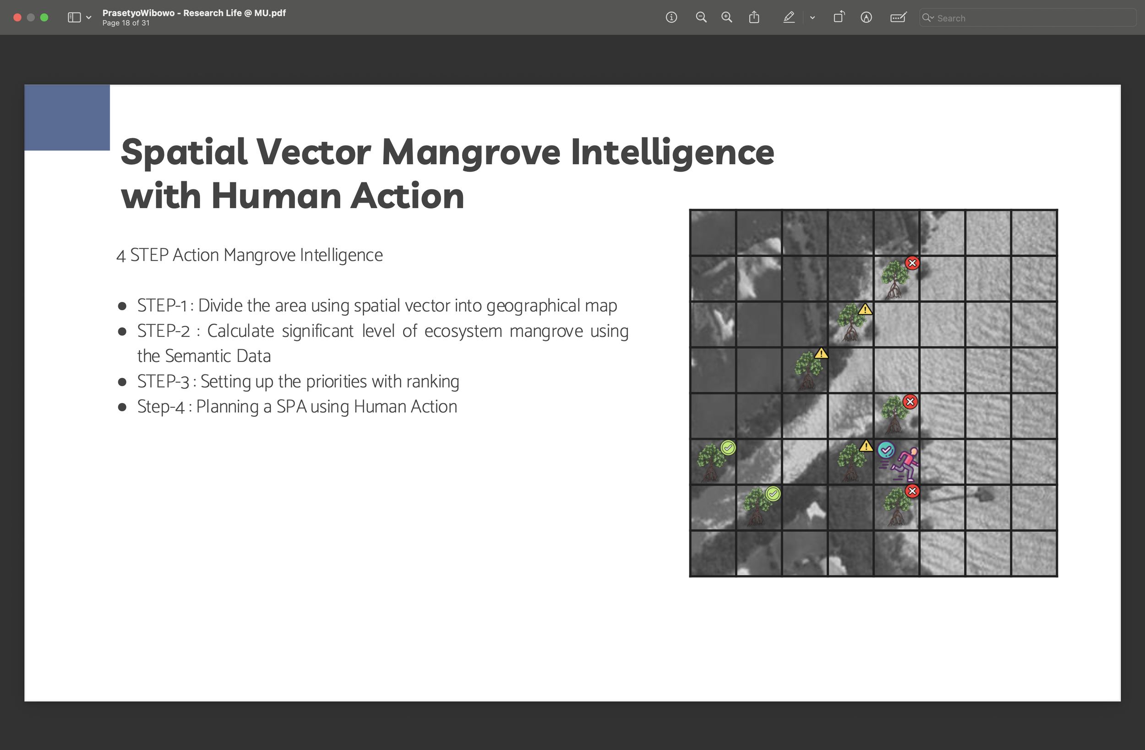Expand the sidebar view options chevron

pyautogui.click(x=88, y=18)
